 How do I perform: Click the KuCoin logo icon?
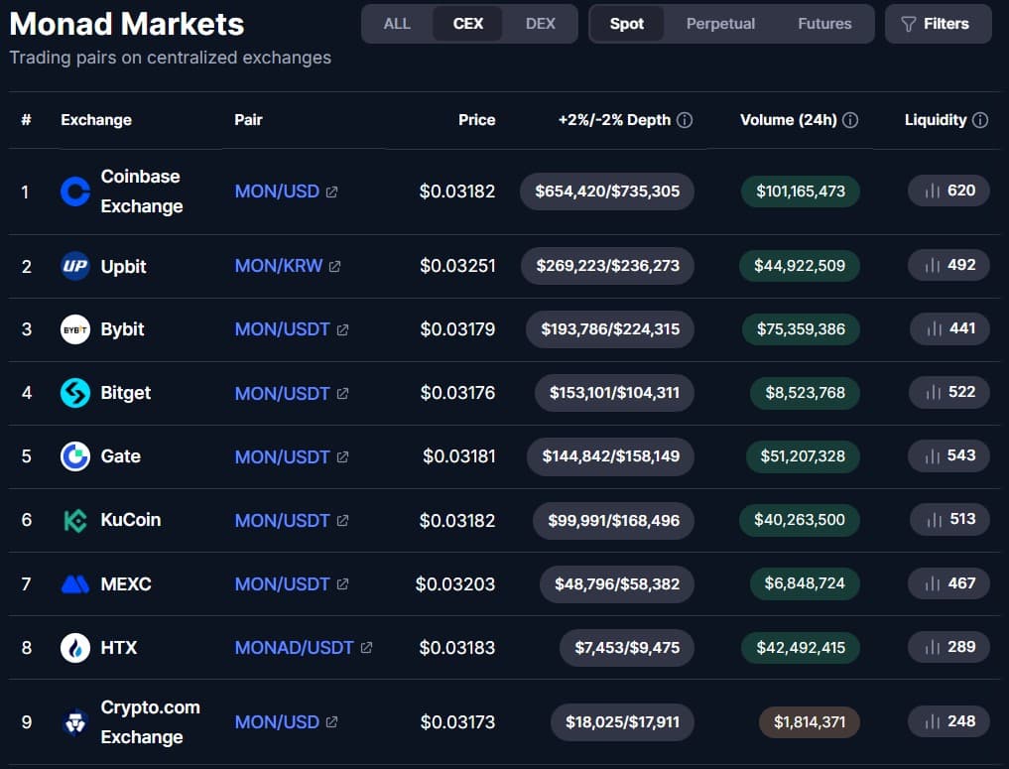click(75, 520)
